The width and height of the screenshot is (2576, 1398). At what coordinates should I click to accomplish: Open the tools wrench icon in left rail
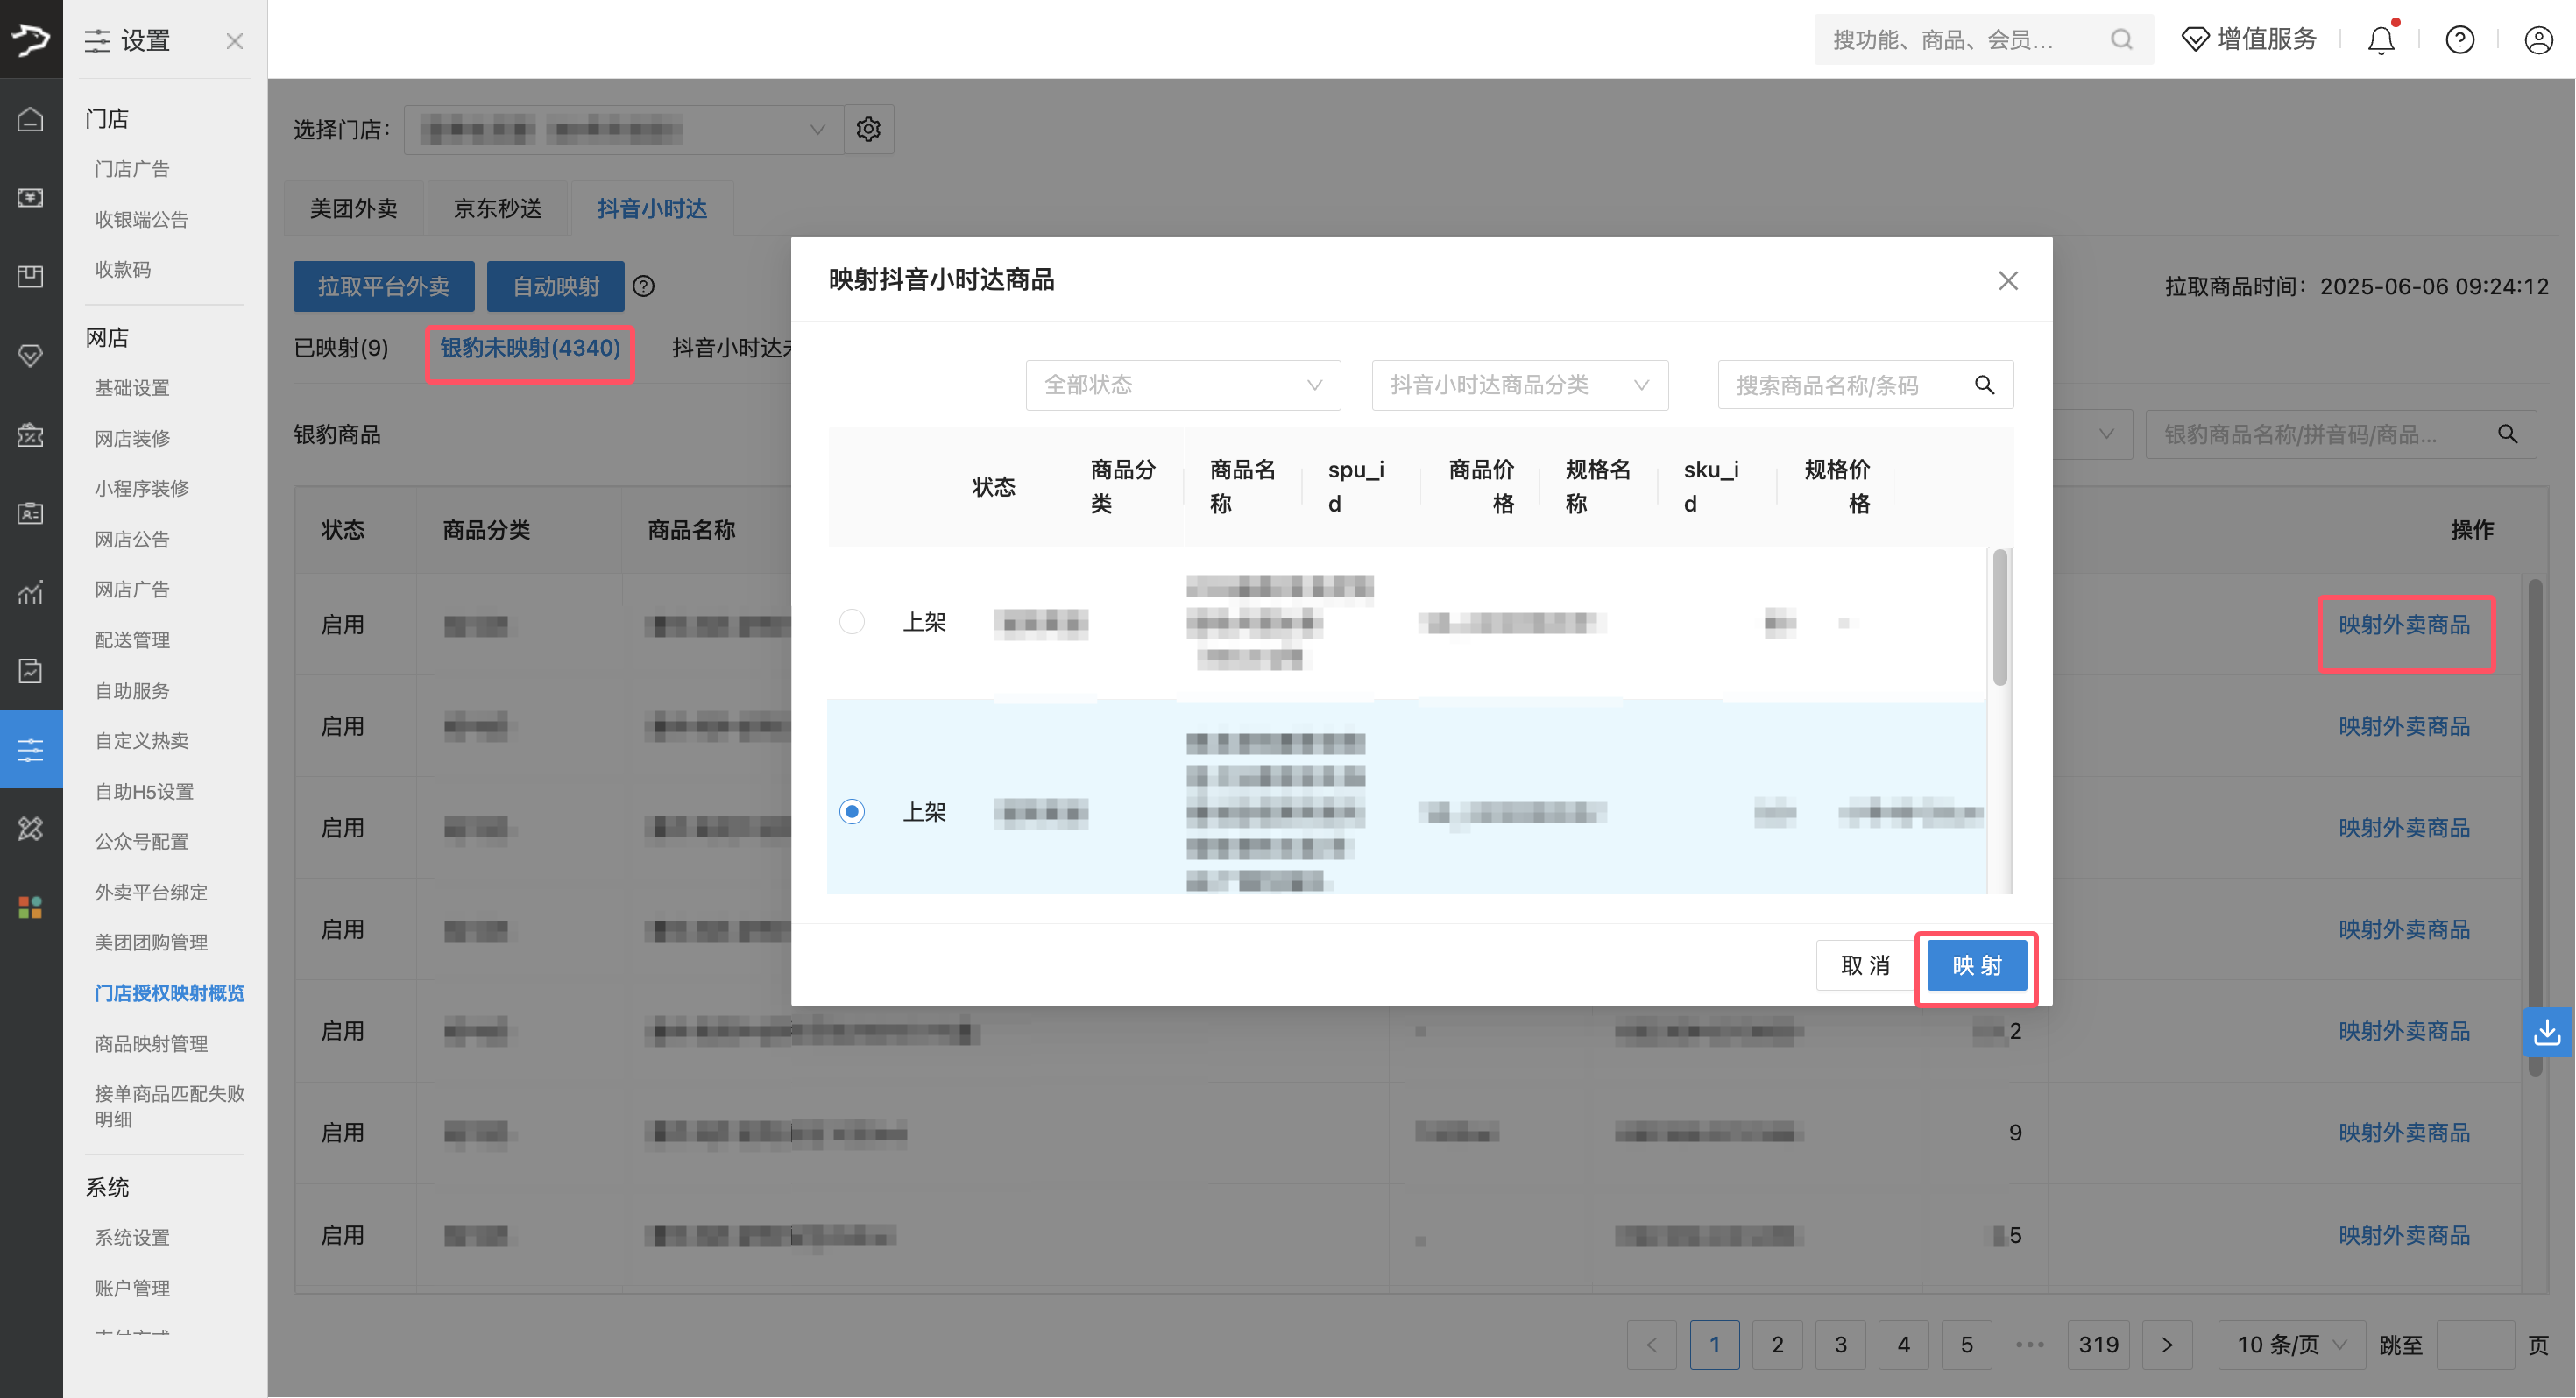[x=31, y=828]
